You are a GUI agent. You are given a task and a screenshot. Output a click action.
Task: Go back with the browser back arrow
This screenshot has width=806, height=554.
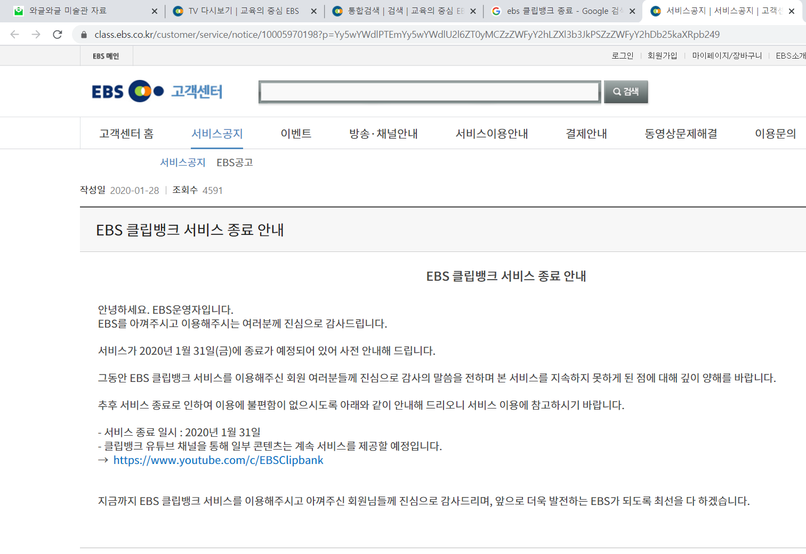(x=14, y=35)
